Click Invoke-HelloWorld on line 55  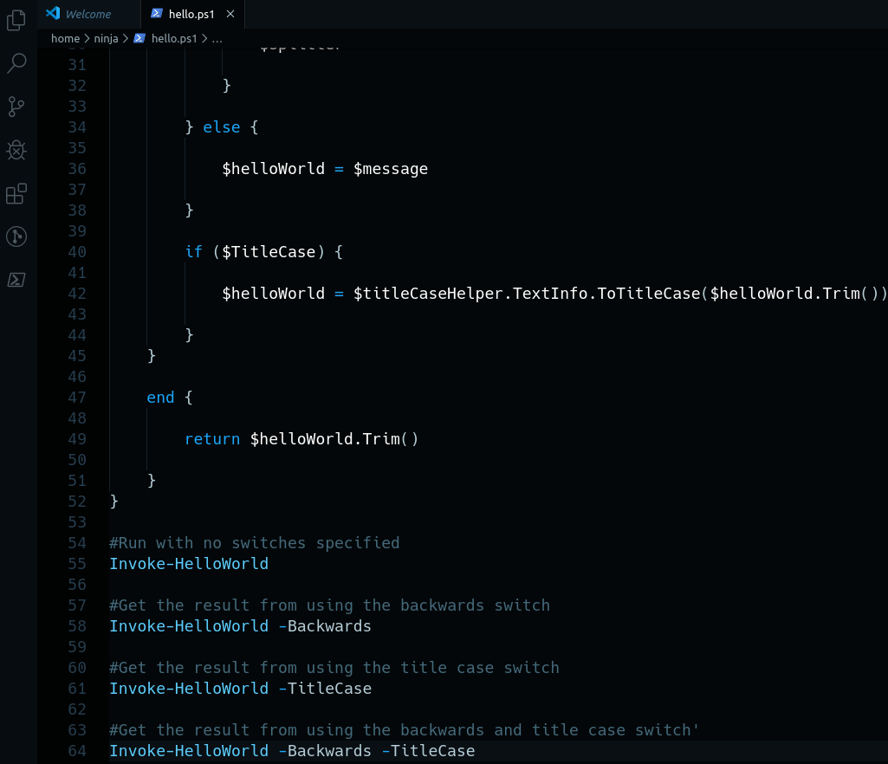pos(189,564)
